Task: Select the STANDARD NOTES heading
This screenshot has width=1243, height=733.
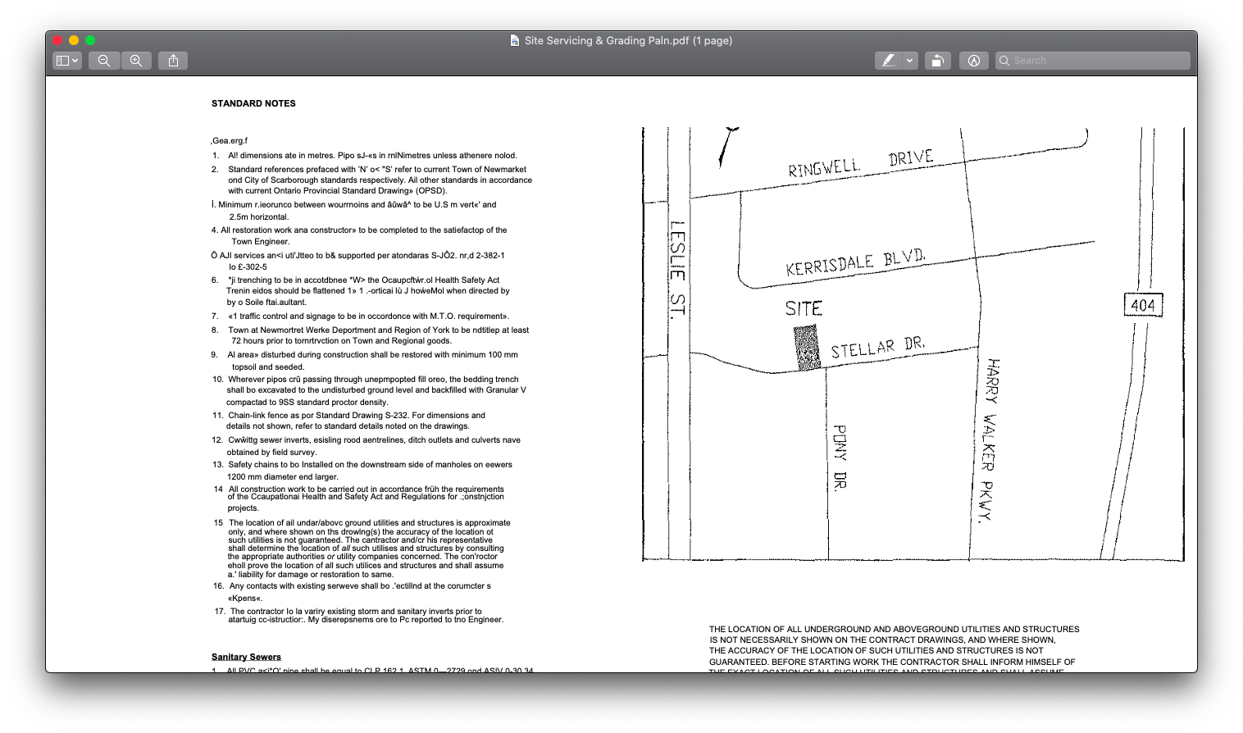Action: [x=253, y=103]
